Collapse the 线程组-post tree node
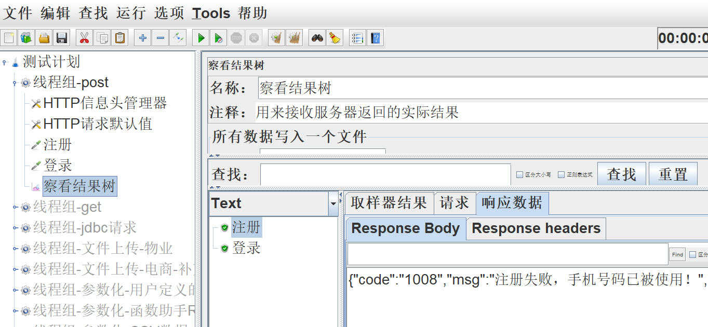Image resolution: width=708 pixels, height=327 pixels. coord(16,83)
